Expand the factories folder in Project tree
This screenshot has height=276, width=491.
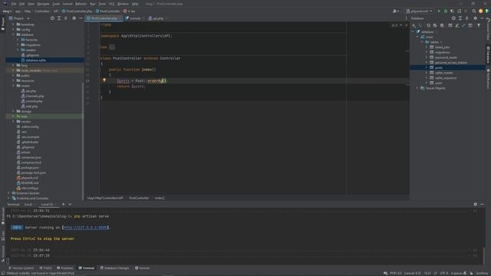18,40
